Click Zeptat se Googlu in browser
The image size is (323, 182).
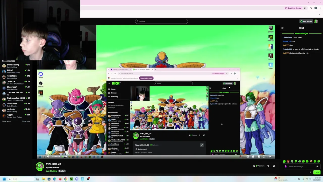293,8
